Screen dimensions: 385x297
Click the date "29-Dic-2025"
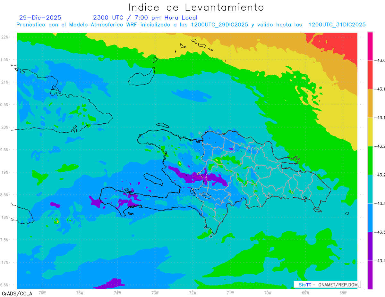pyautogui.click(x=40, y=18)
